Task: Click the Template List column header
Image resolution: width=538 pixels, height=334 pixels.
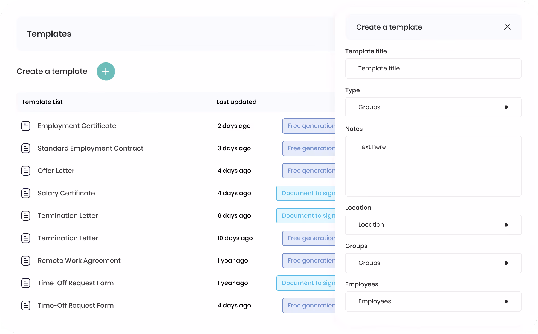Action: point(42,102)
